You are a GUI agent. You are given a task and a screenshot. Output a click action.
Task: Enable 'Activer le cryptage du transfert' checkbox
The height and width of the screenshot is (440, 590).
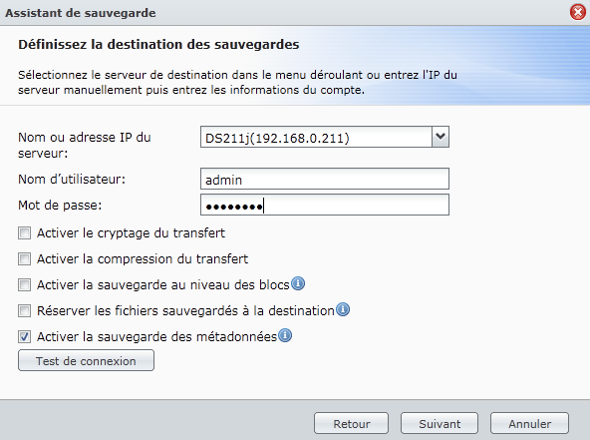click(25, 233)
